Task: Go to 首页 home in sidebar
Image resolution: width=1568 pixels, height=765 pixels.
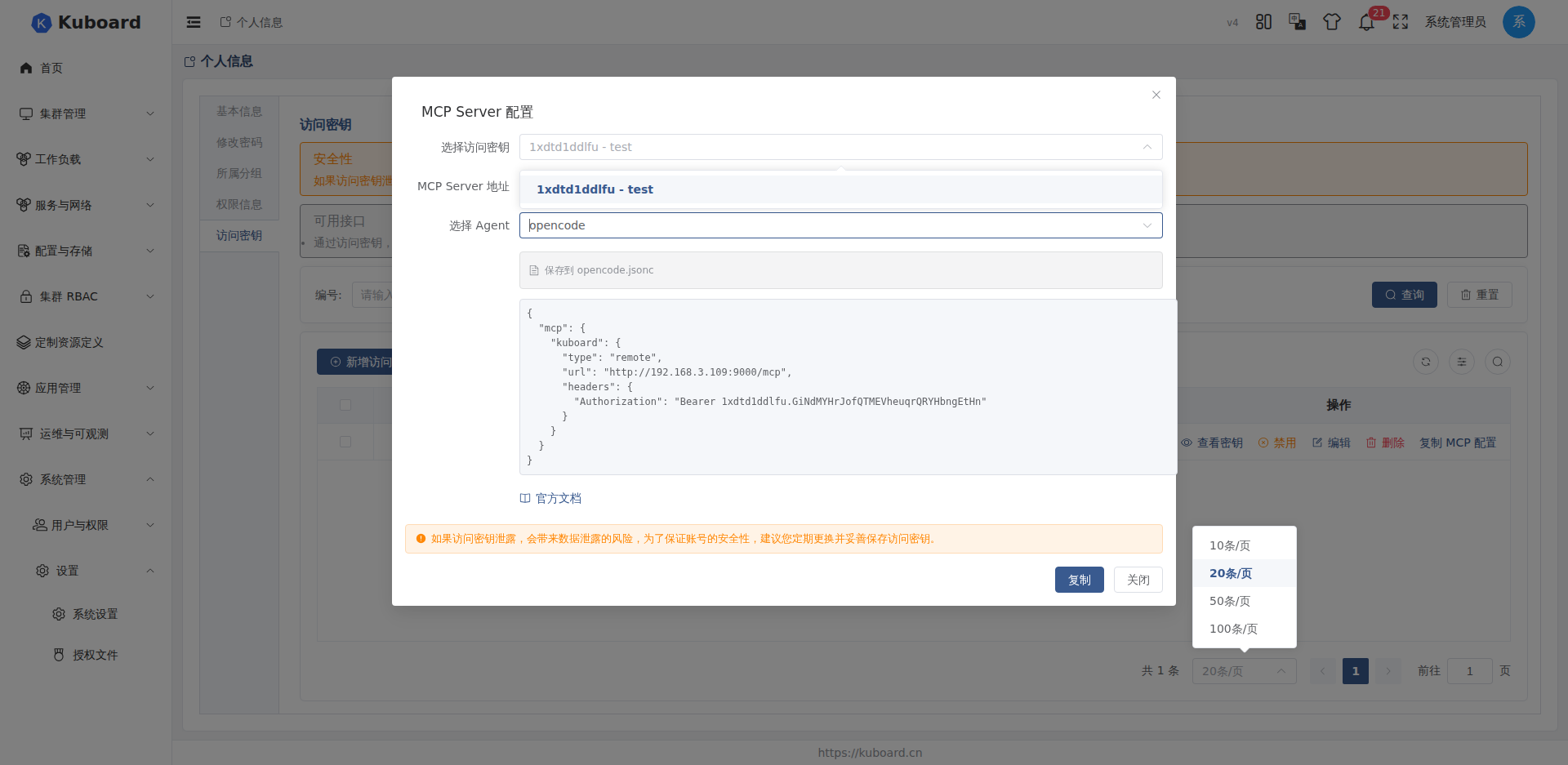Action: (86, 68)
